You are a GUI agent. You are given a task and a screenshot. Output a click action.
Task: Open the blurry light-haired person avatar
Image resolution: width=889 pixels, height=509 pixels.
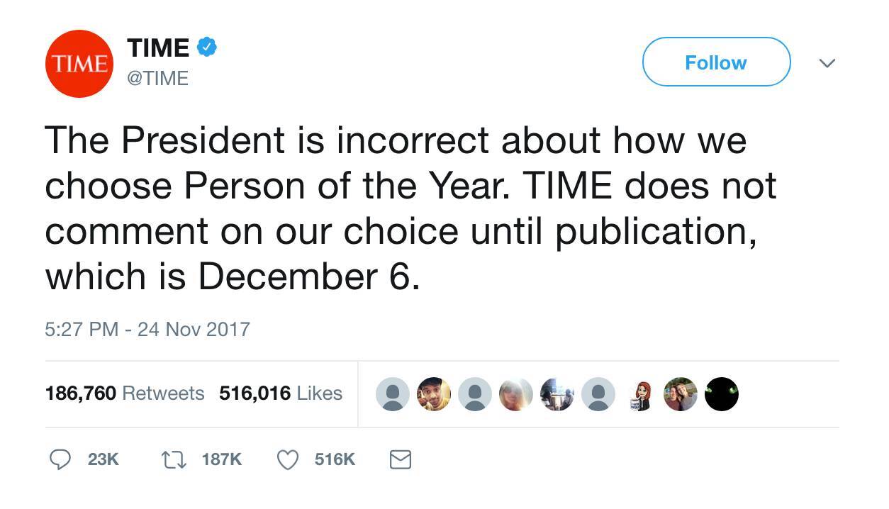pos(515,394)
